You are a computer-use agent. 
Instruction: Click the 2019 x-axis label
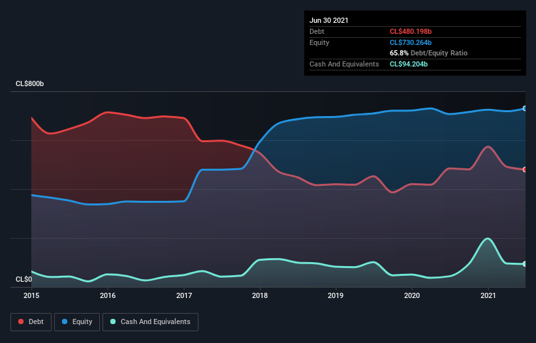coord(336,295)
